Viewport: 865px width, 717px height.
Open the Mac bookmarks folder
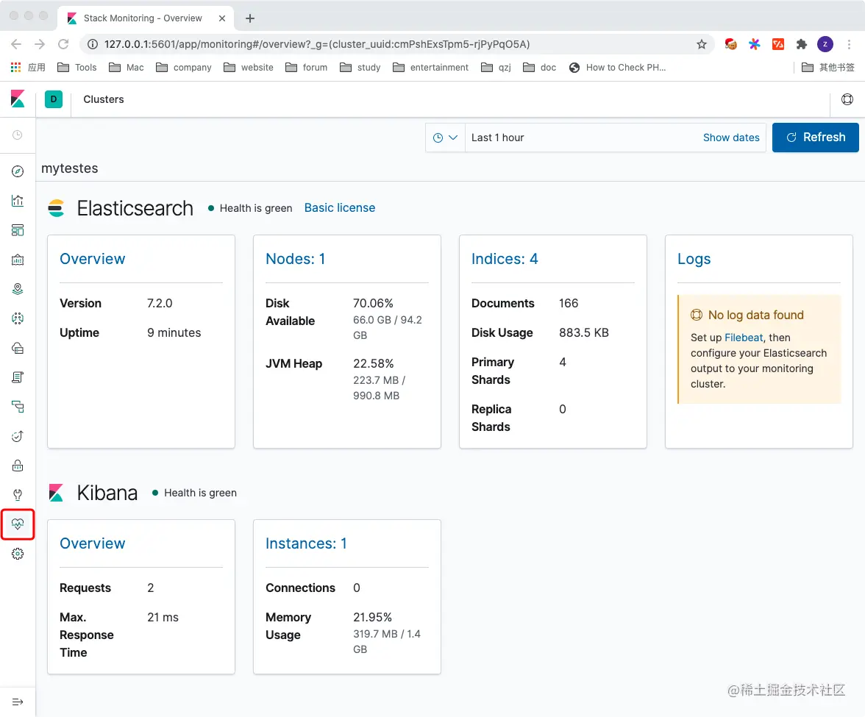click(x=126, y=67)
